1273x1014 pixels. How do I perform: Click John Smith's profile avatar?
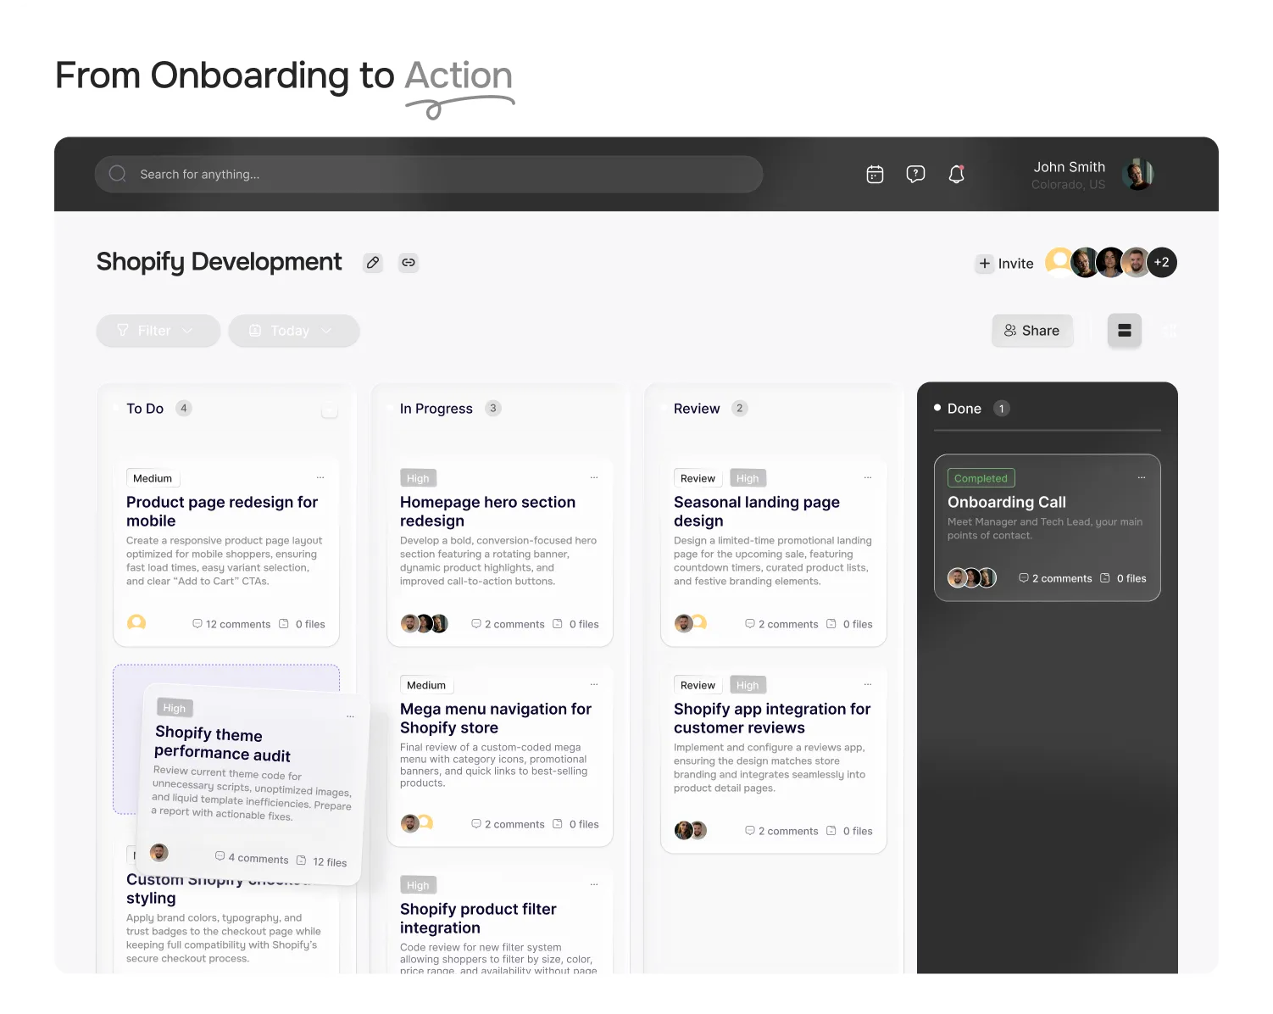1137,175
